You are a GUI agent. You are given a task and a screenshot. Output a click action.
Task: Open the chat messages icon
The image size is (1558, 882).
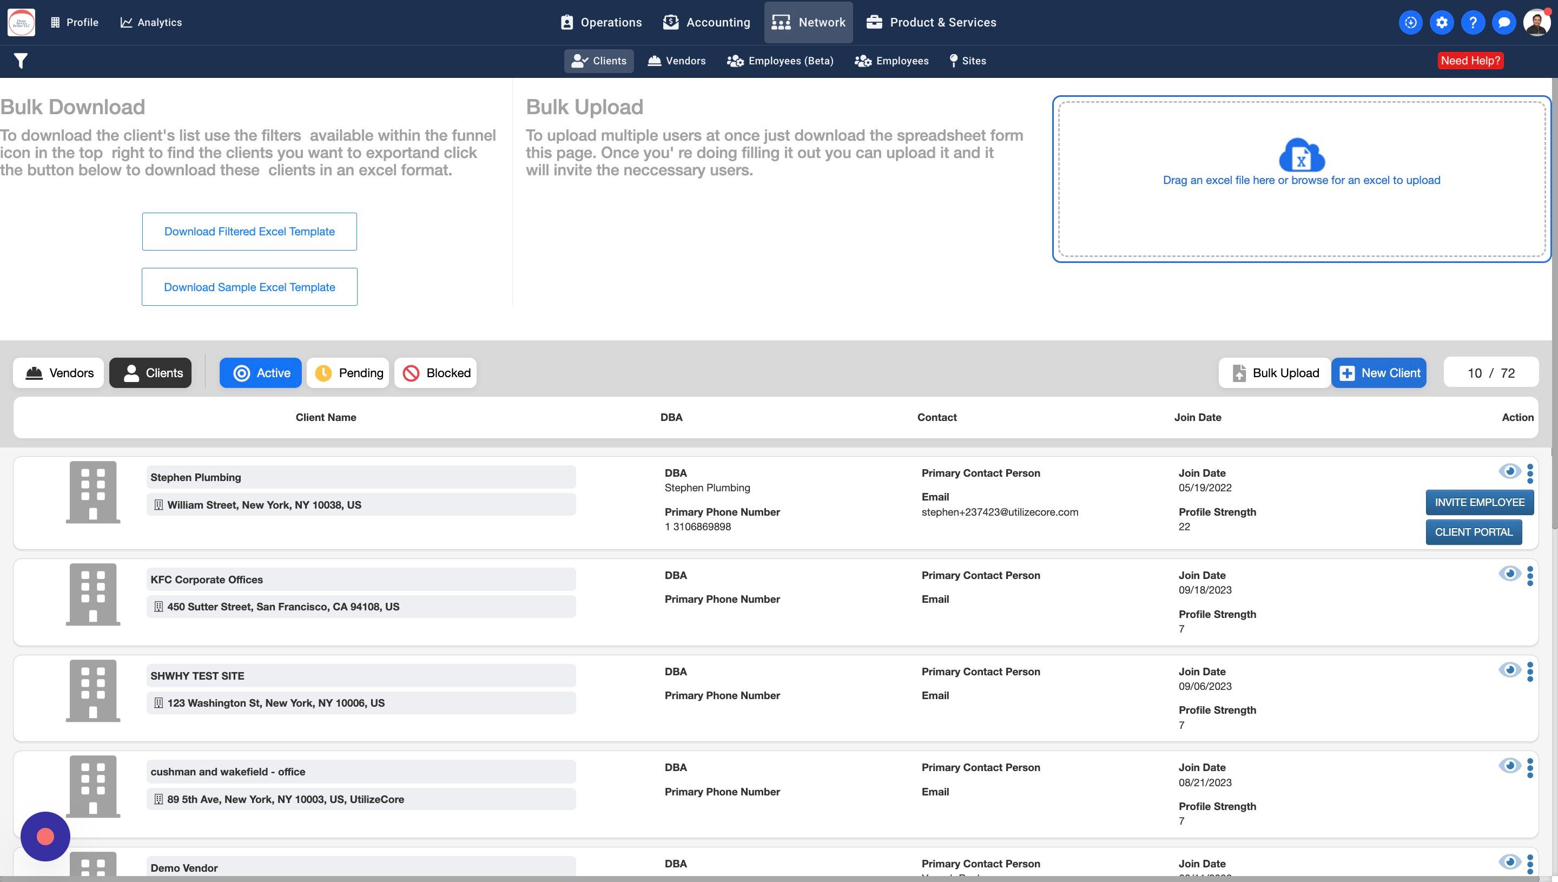[x=1503, y=22]
